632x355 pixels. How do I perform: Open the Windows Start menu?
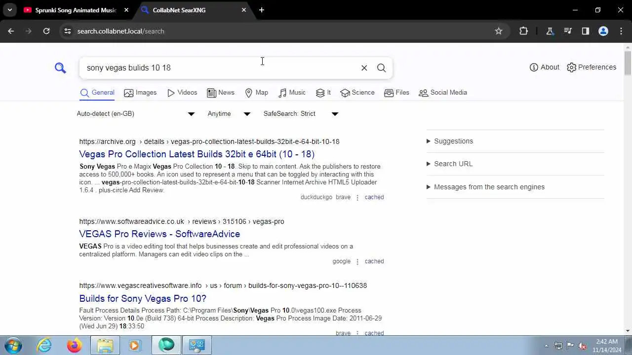(13, 345)
